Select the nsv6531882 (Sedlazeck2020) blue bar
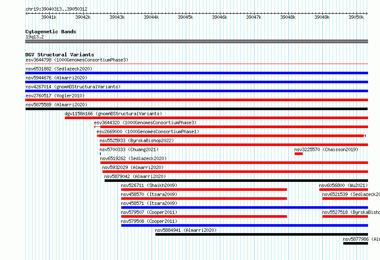Viewport: 380px width, 260px height. pos(196,73)
